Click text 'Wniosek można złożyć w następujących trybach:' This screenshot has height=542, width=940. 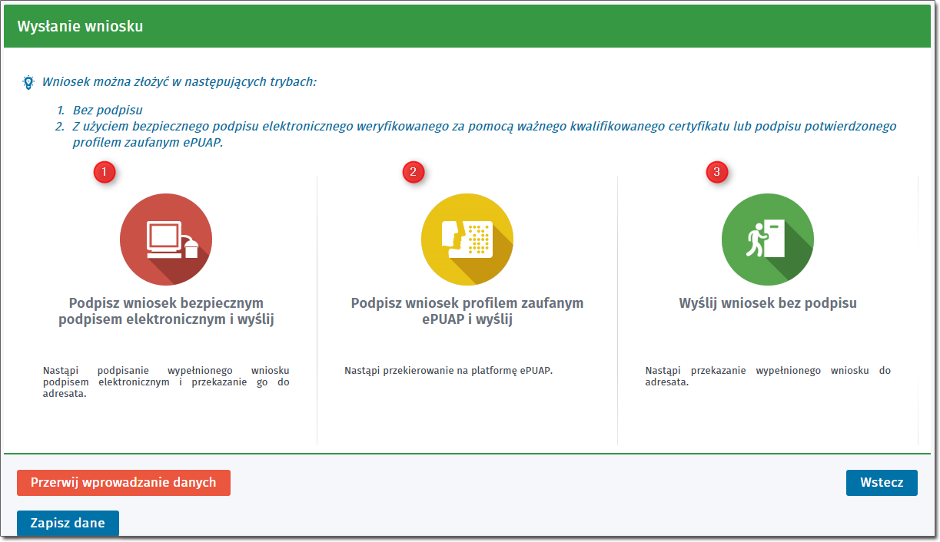(x=179, y=81)
